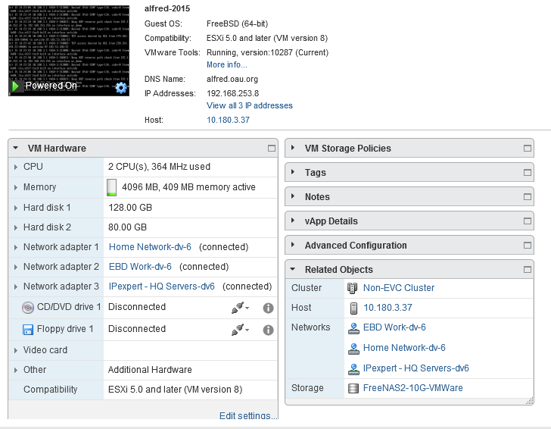The image size is (551, 429).
Task: Click View all 3 IP addresses
Action: point(249,106)
